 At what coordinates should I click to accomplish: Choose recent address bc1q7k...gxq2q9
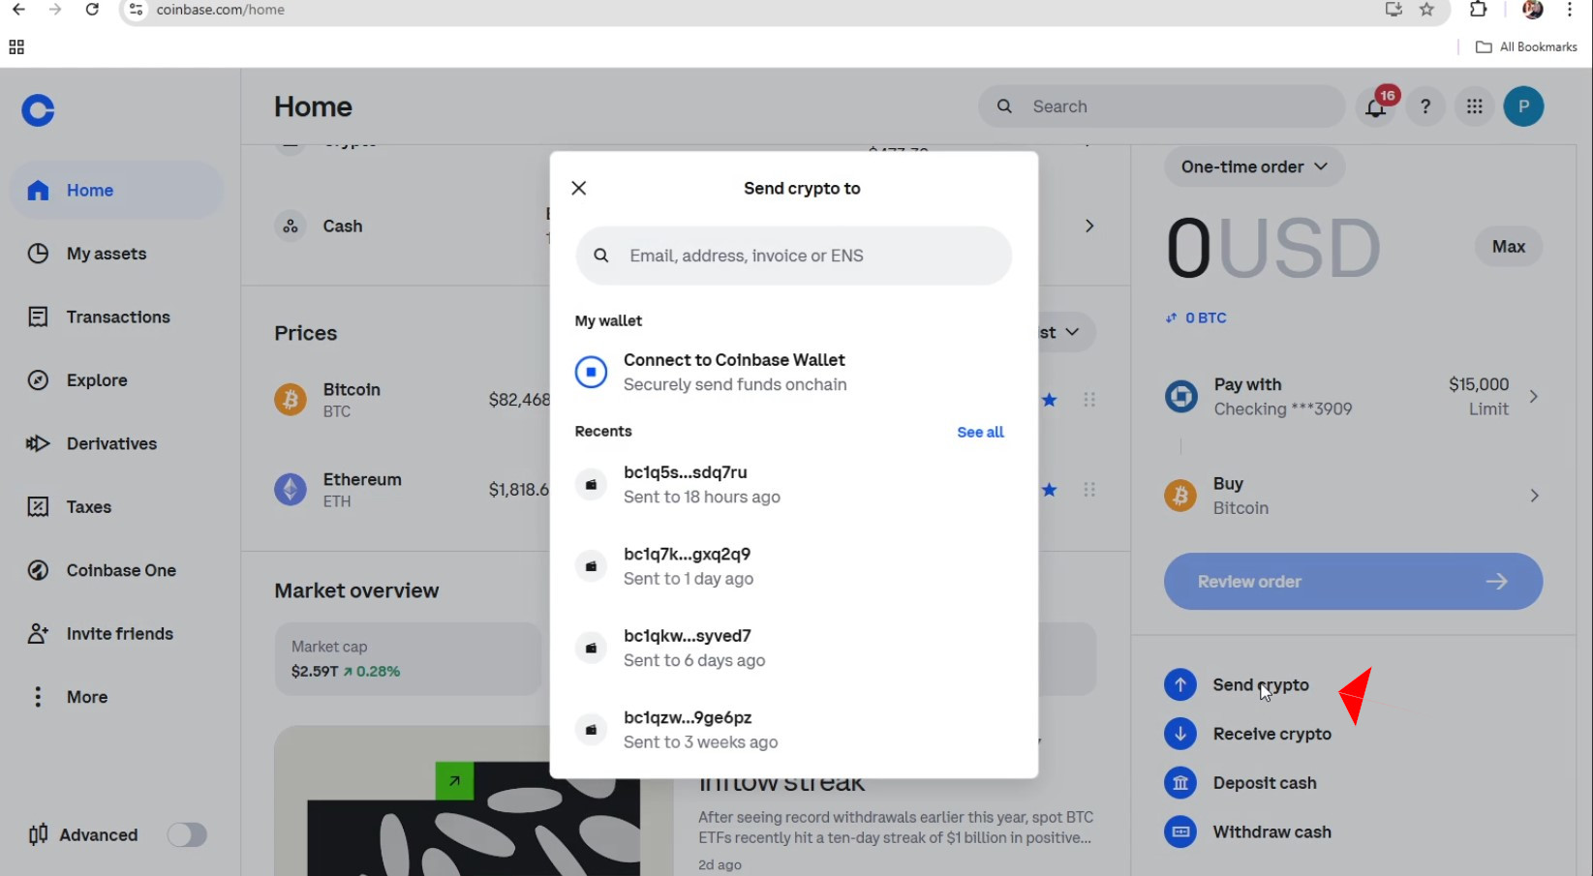click(794, 566)
